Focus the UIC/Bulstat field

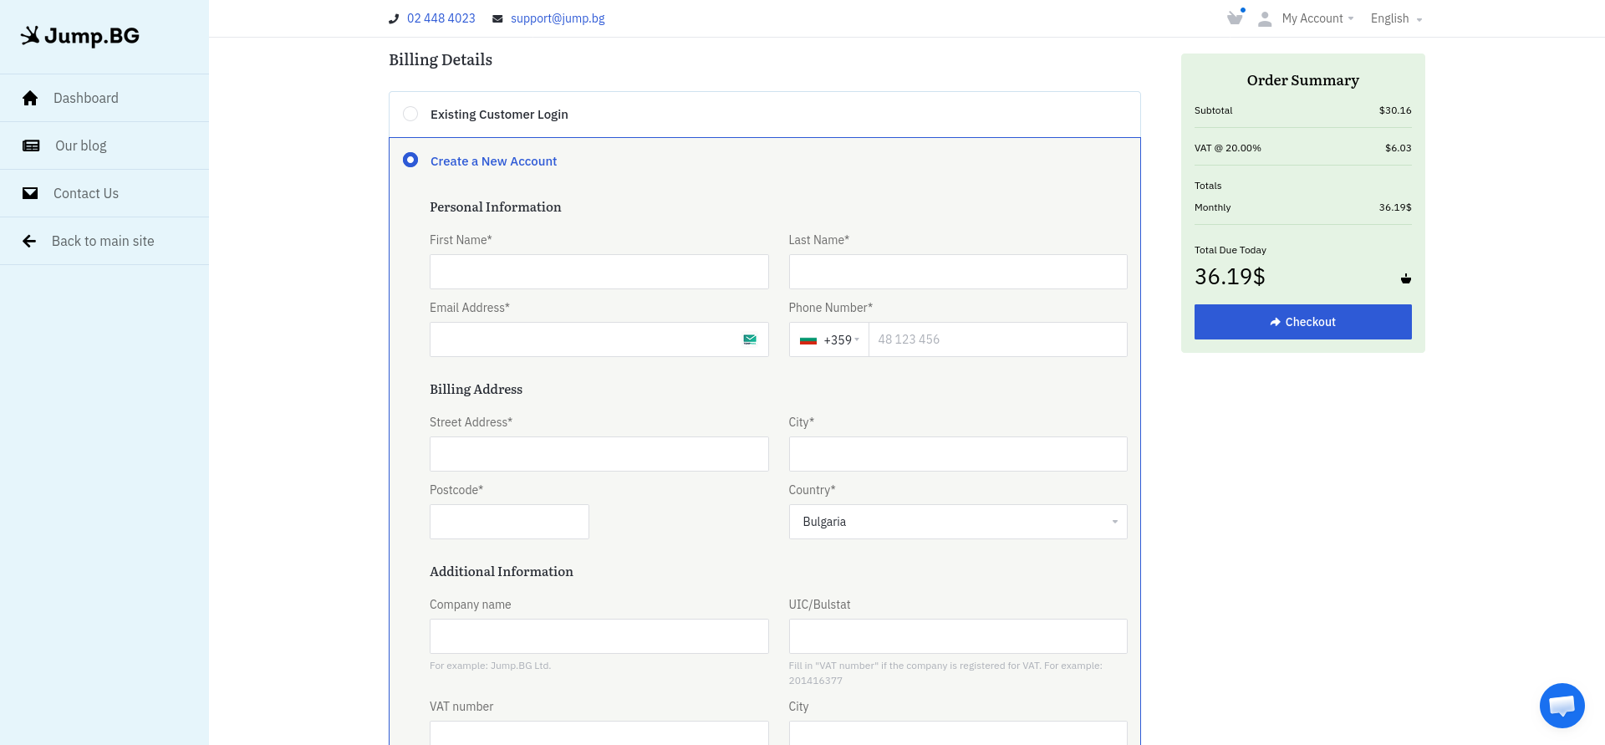coord(958,636)
